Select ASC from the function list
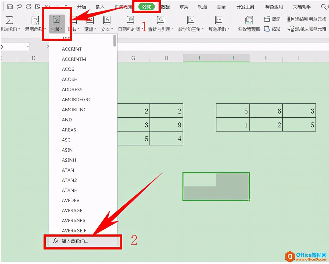Screen dimensions: 329x264 coord(66,140)
